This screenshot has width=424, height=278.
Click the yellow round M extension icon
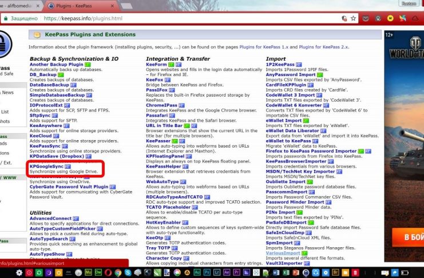390,18
